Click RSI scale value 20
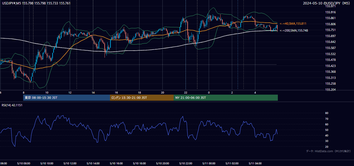Image resolution: width=354 pixels, height=166 pixels. [x=327, y=147]
